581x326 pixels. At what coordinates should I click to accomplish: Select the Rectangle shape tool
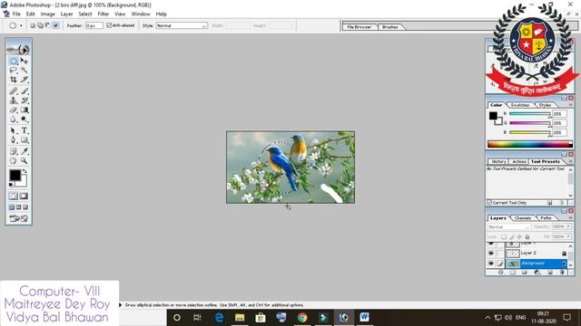(x=25, y=140)
